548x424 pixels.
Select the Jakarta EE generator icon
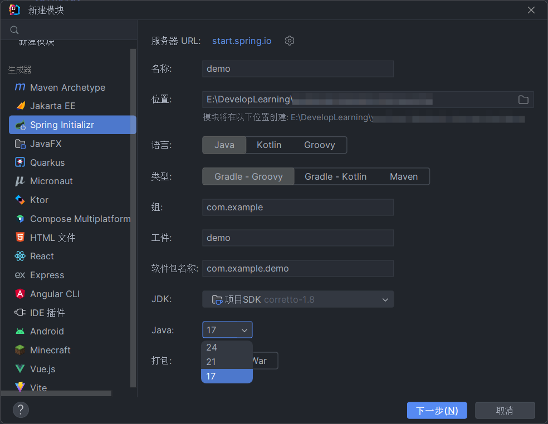point(20,106)
